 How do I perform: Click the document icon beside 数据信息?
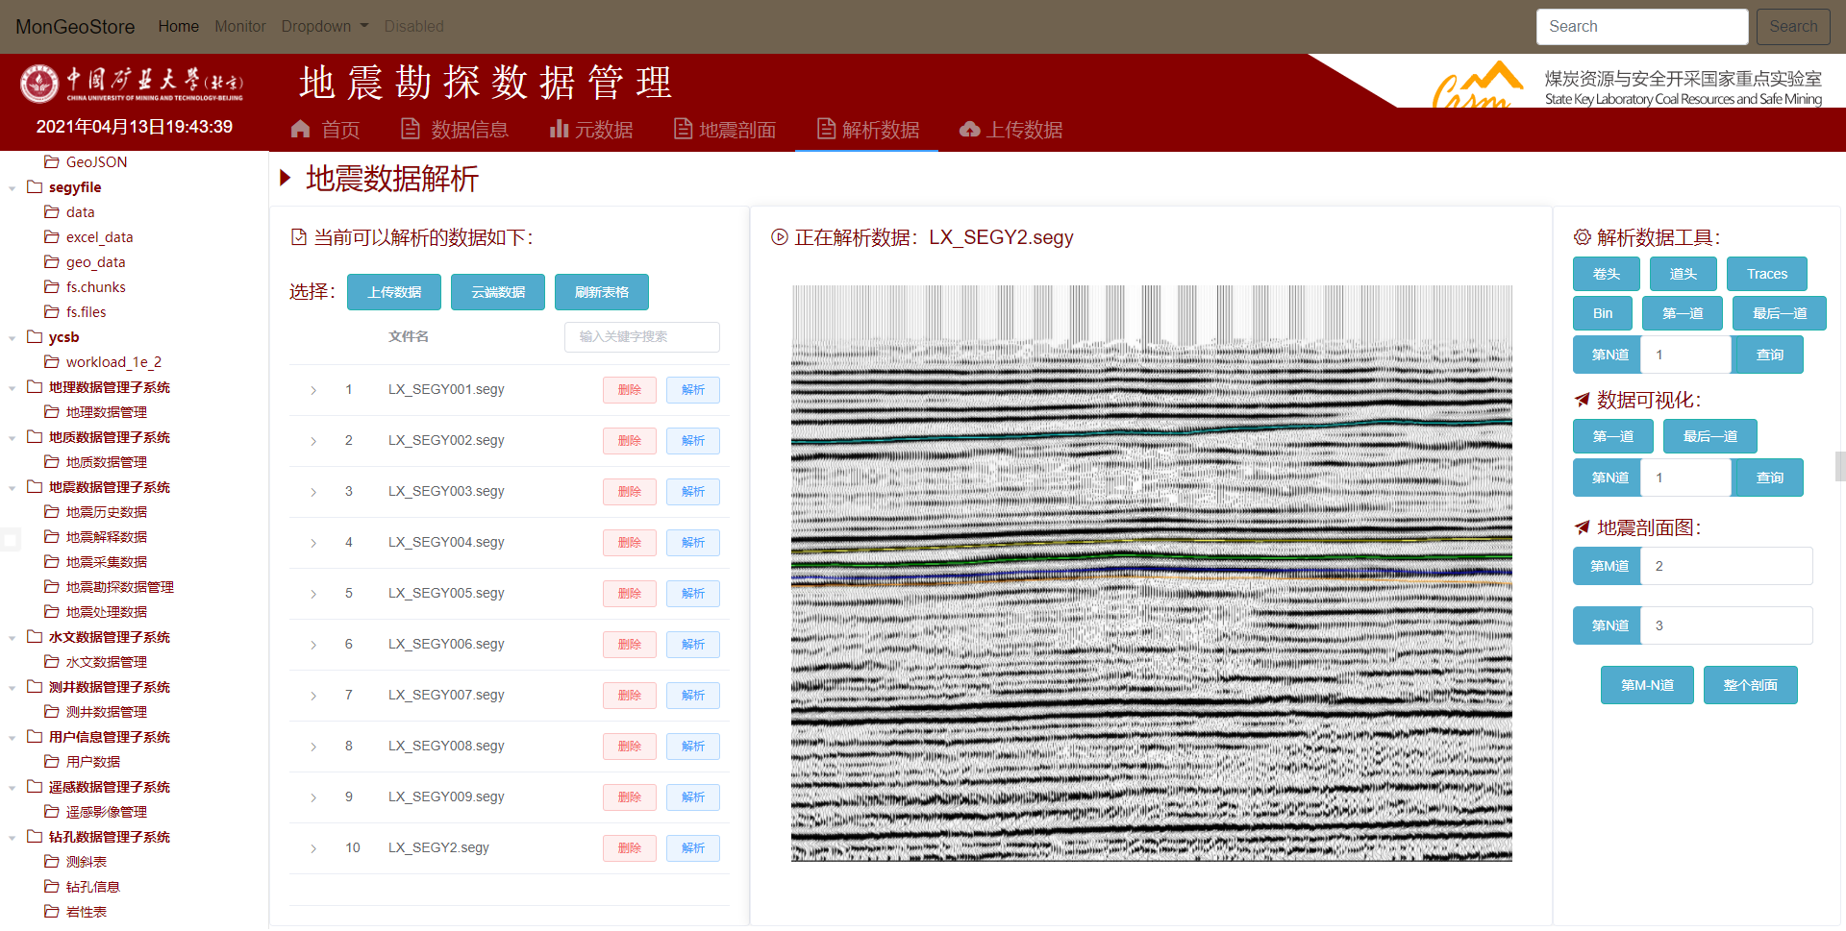click(x=411, y=129)
